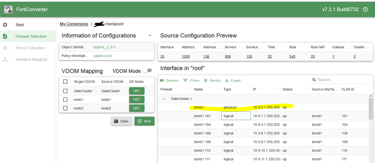Click the Save button
Viewport: 375px width, 163px height.
tap(121, 121)
